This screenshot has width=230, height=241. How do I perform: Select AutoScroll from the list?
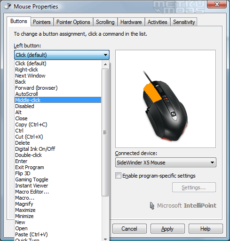click(x=58, y=94)
